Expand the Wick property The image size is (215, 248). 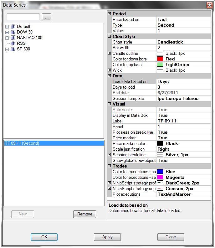coord(109,70)
